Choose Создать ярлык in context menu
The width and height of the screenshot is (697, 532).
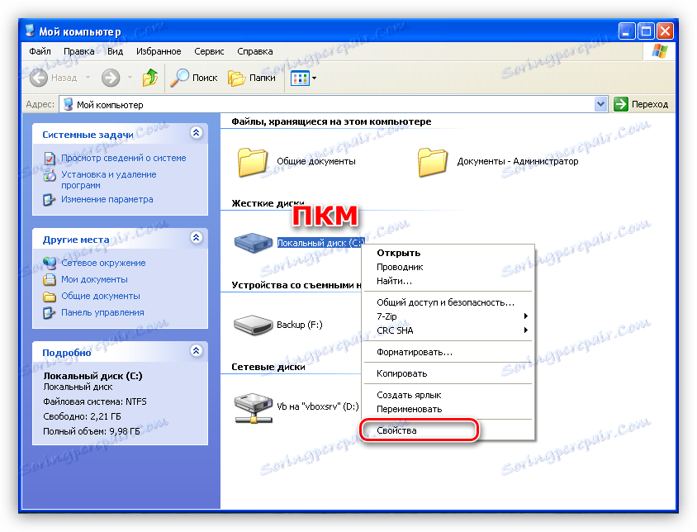tap(448, 395)
